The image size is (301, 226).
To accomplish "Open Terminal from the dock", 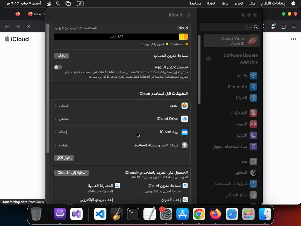I will (x=133, y=214).
